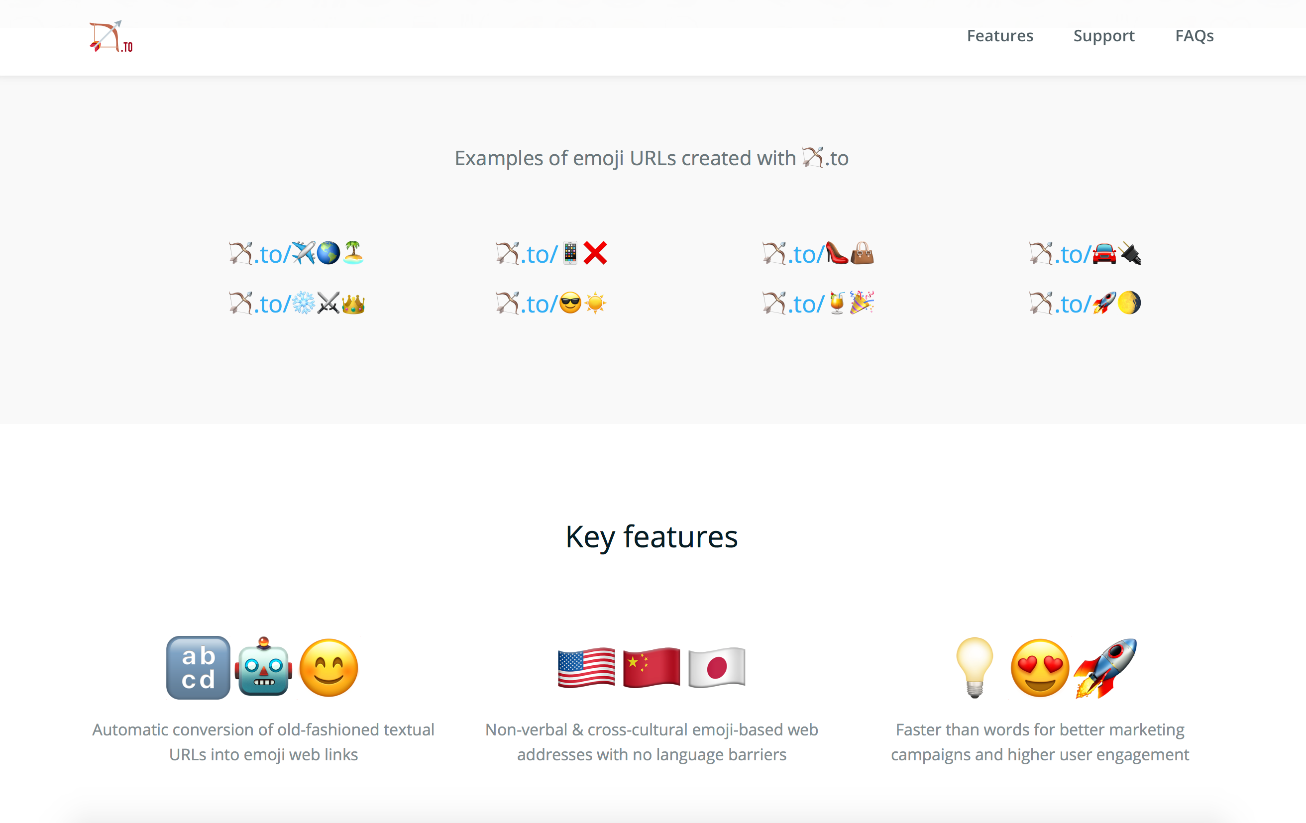The width and height of the screenshot is (1306, 823).
Task: Click the heart-eyes face emoji icon
Action: tap(1039, 668)
